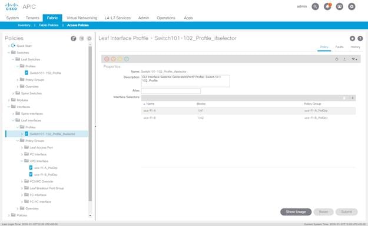Screen dimensions: 368x226
Task: Open the system settings gear in the header
Action: (352, 6)
